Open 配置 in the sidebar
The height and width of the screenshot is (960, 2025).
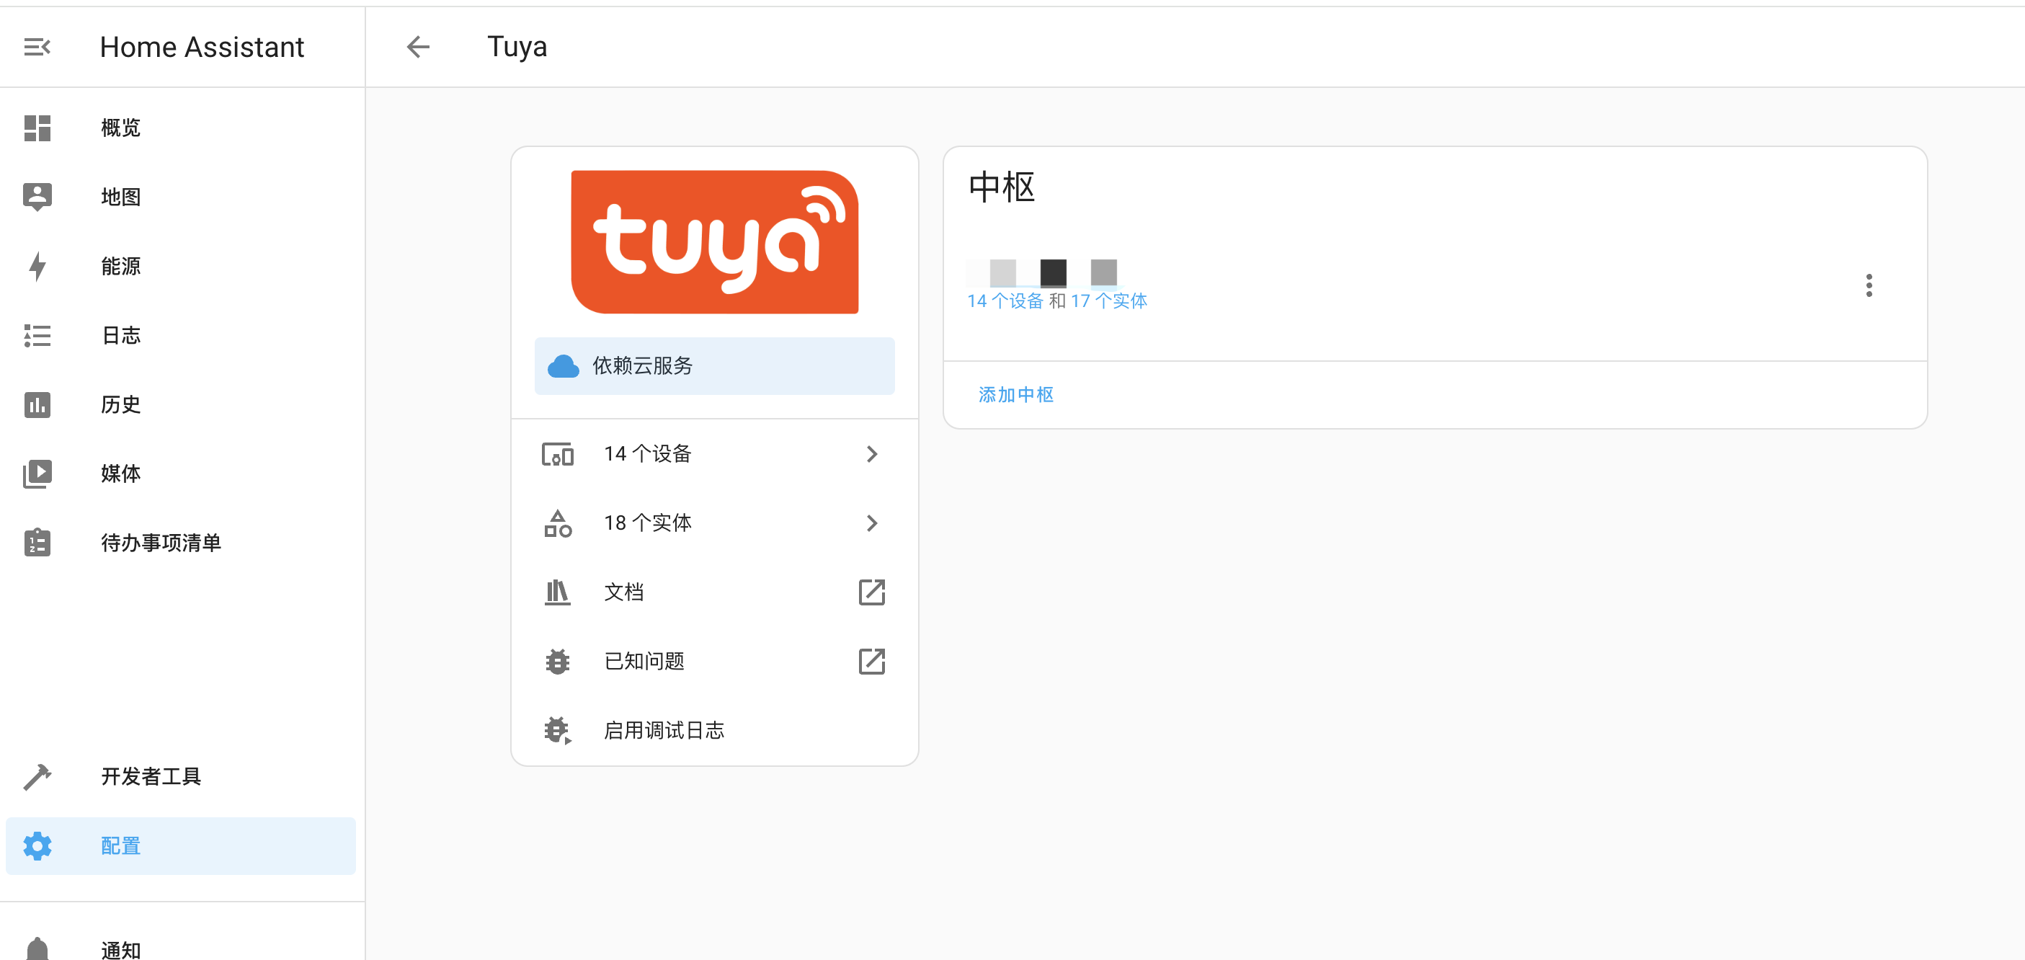(181, 846)
